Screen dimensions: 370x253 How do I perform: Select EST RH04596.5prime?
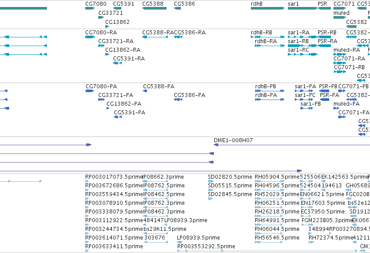(x=277, y=186)
